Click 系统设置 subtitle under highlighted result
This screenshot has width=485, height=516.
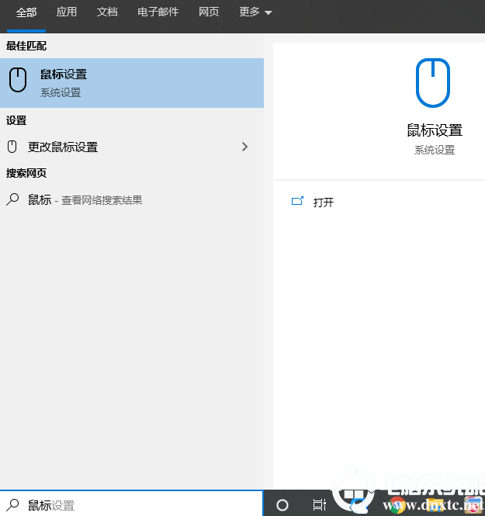point(61,93)
